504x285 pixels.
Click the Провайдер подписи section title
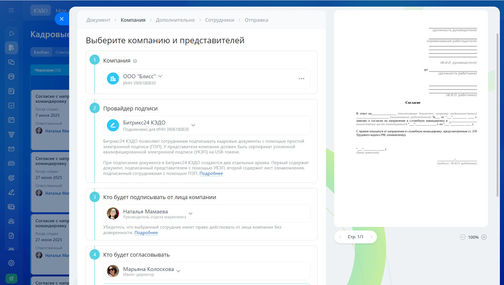pyautogui.click(x=130, y=108)
